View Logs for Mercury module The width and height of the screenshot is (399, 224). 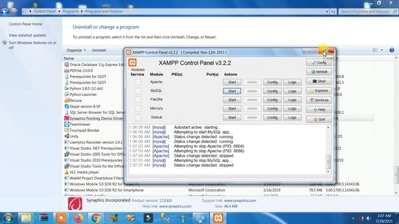coord(292,109)
